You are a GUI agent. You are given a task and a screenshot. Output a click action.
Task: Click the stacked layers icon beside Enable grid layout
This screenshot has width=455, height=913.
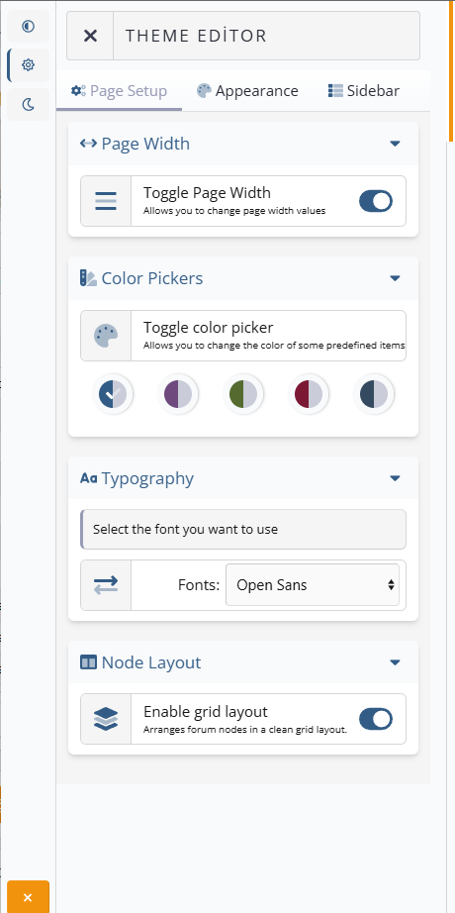[106, 719]
